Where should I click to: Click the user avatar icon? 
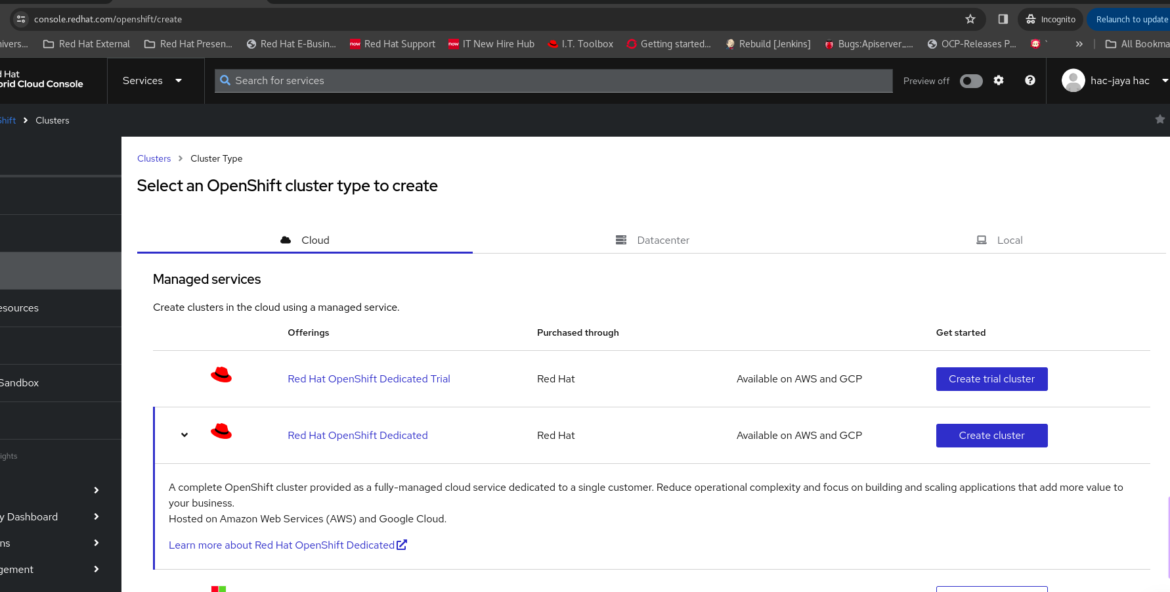(1073, 81)
